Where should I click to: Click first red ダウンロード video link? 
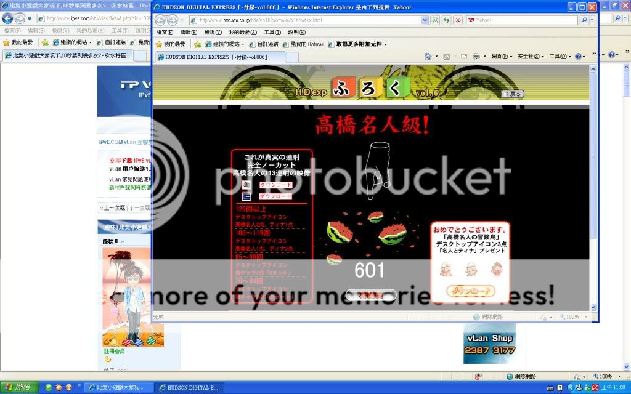coord(275,185)
